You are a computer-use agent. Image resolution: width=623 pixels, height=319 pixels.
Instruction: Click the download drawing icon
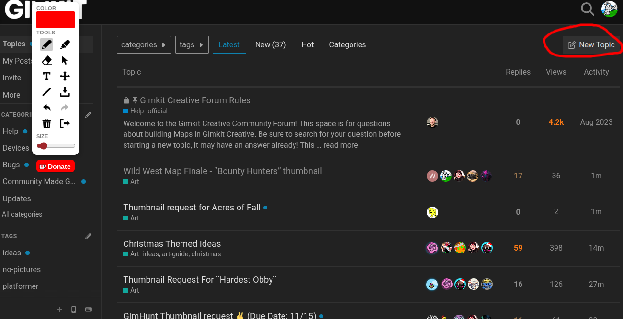tap(65, 92)
